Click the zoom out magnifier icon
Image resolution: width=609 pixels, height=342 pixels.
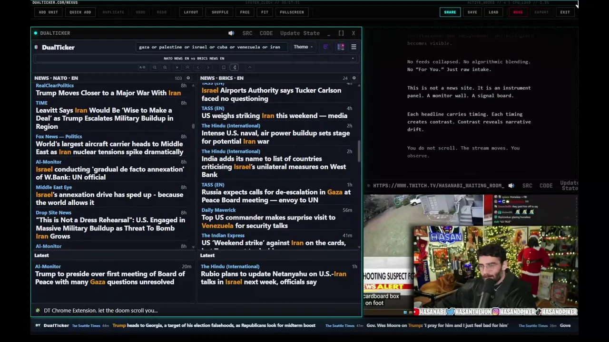coord(155,67)
